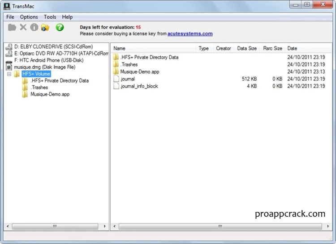Click the TransMac title bar app icon
Viewport: 336px width, 244px height.
7,6
